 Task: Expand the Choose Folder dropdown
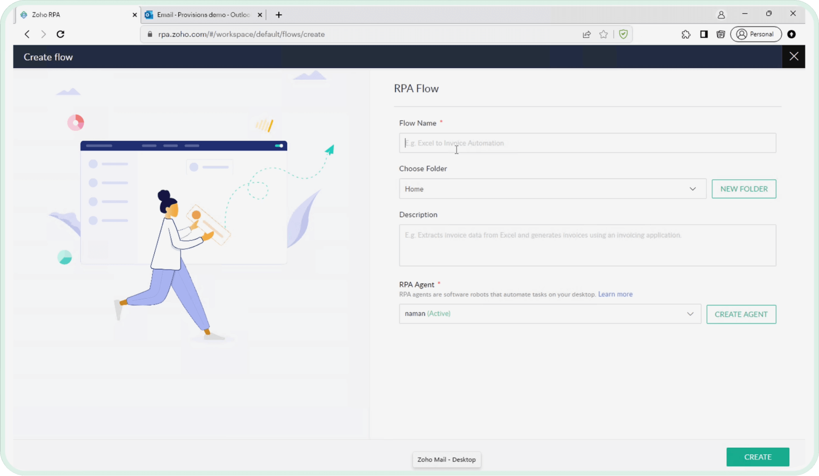(x=552, y=189)
